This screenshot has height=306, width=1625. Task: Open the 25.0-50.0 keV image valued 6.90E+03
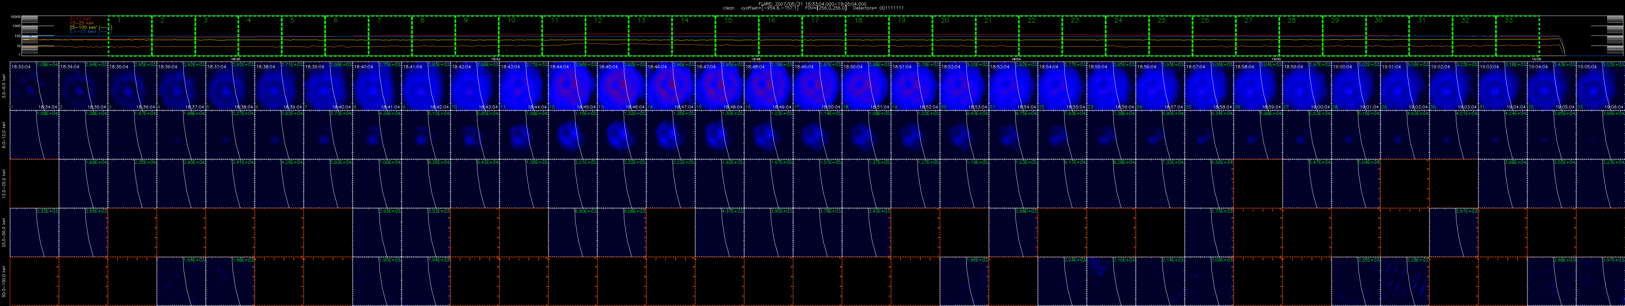click(573, 232)
